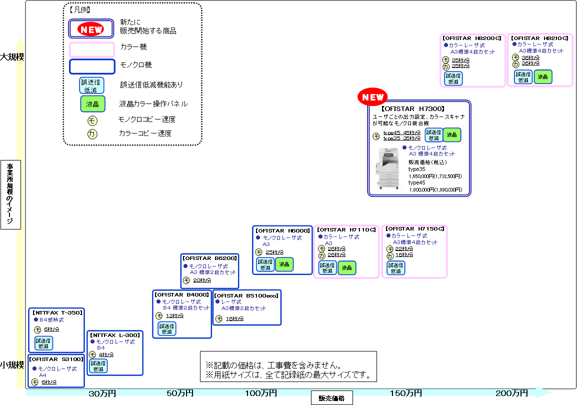Click the 【OFISTAR H8210C】 title
The height and width of the screenshot is (405, 577).
click(x=539, y=38)
